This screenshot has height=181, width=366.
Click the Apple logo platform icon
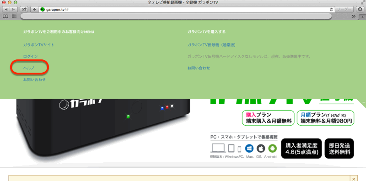coord(261,149)
